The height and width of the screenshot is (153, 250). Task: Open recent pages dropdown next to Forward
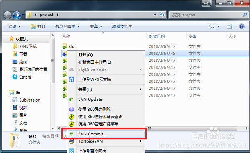click(23, 15)
